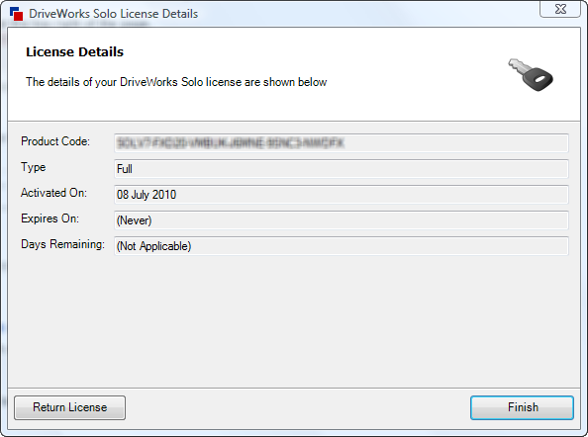588x437 pixels.
Task: Click the DriveWorks Solo License Details title
Action: coord(113,14)
